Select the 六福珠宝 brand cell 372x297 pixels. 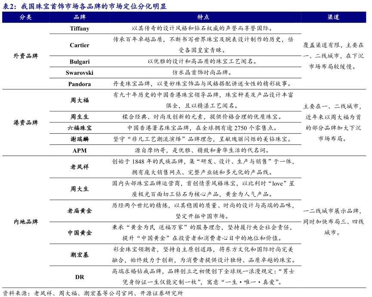pos(80,128)
